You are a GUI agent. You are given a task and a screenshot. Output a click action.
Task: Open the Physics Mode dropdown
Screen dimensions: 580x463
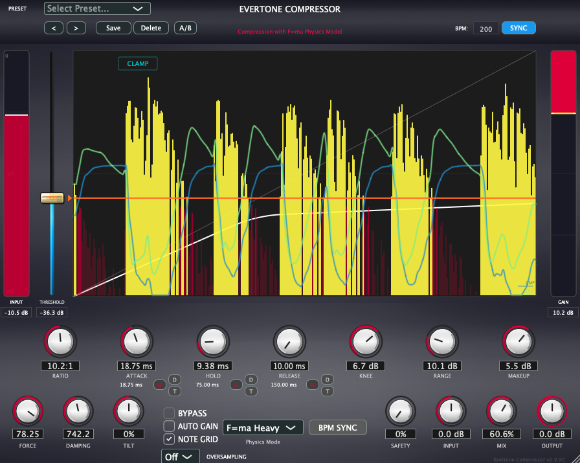263,427
